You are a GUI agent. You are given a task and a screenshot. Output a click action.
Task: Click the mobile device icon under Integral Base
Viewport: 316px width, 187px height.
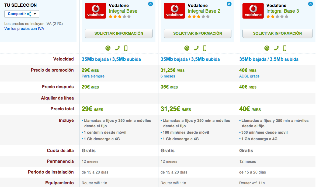(x=126, y=48)
